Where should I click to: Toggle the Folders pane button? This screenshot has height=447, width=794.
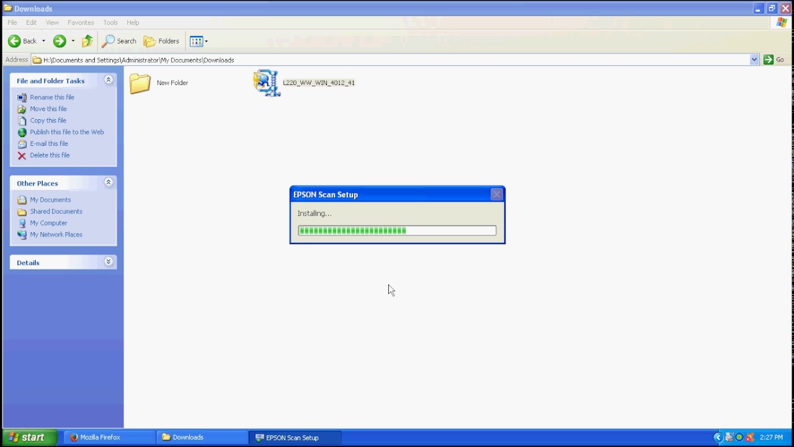(162, 41)
